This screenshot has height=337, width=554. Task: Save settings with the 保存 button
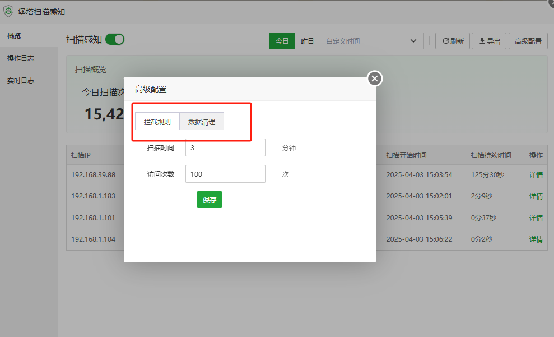pyautogui.click(x=210, y=200)
